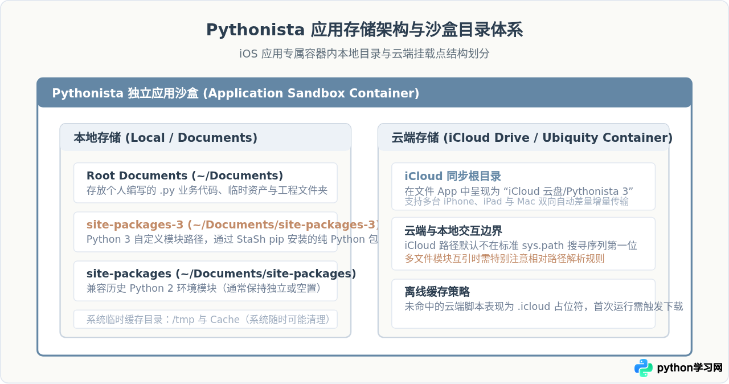Click 'site-packages-3 (~/Documents/site-packages-3)' orange title
Screen dimensions: 729x384
[234, 224]
